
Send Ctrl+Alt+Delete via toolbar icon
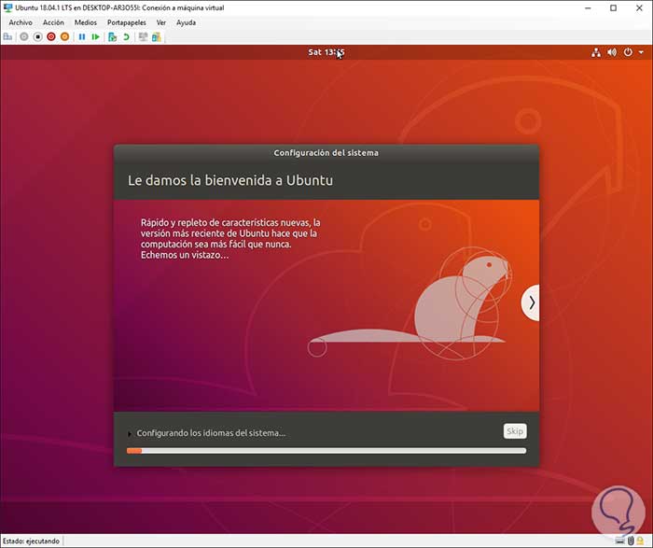point(7,37)
